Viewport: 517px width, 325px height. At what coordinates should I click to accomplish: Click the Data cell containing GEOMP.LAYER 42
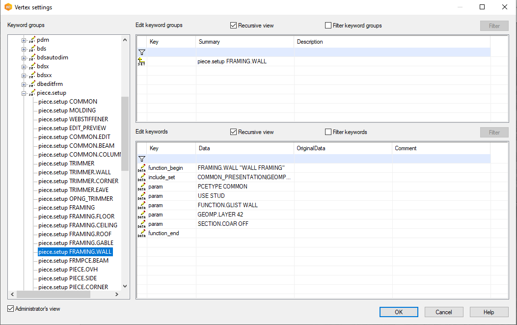pos(220,215)
